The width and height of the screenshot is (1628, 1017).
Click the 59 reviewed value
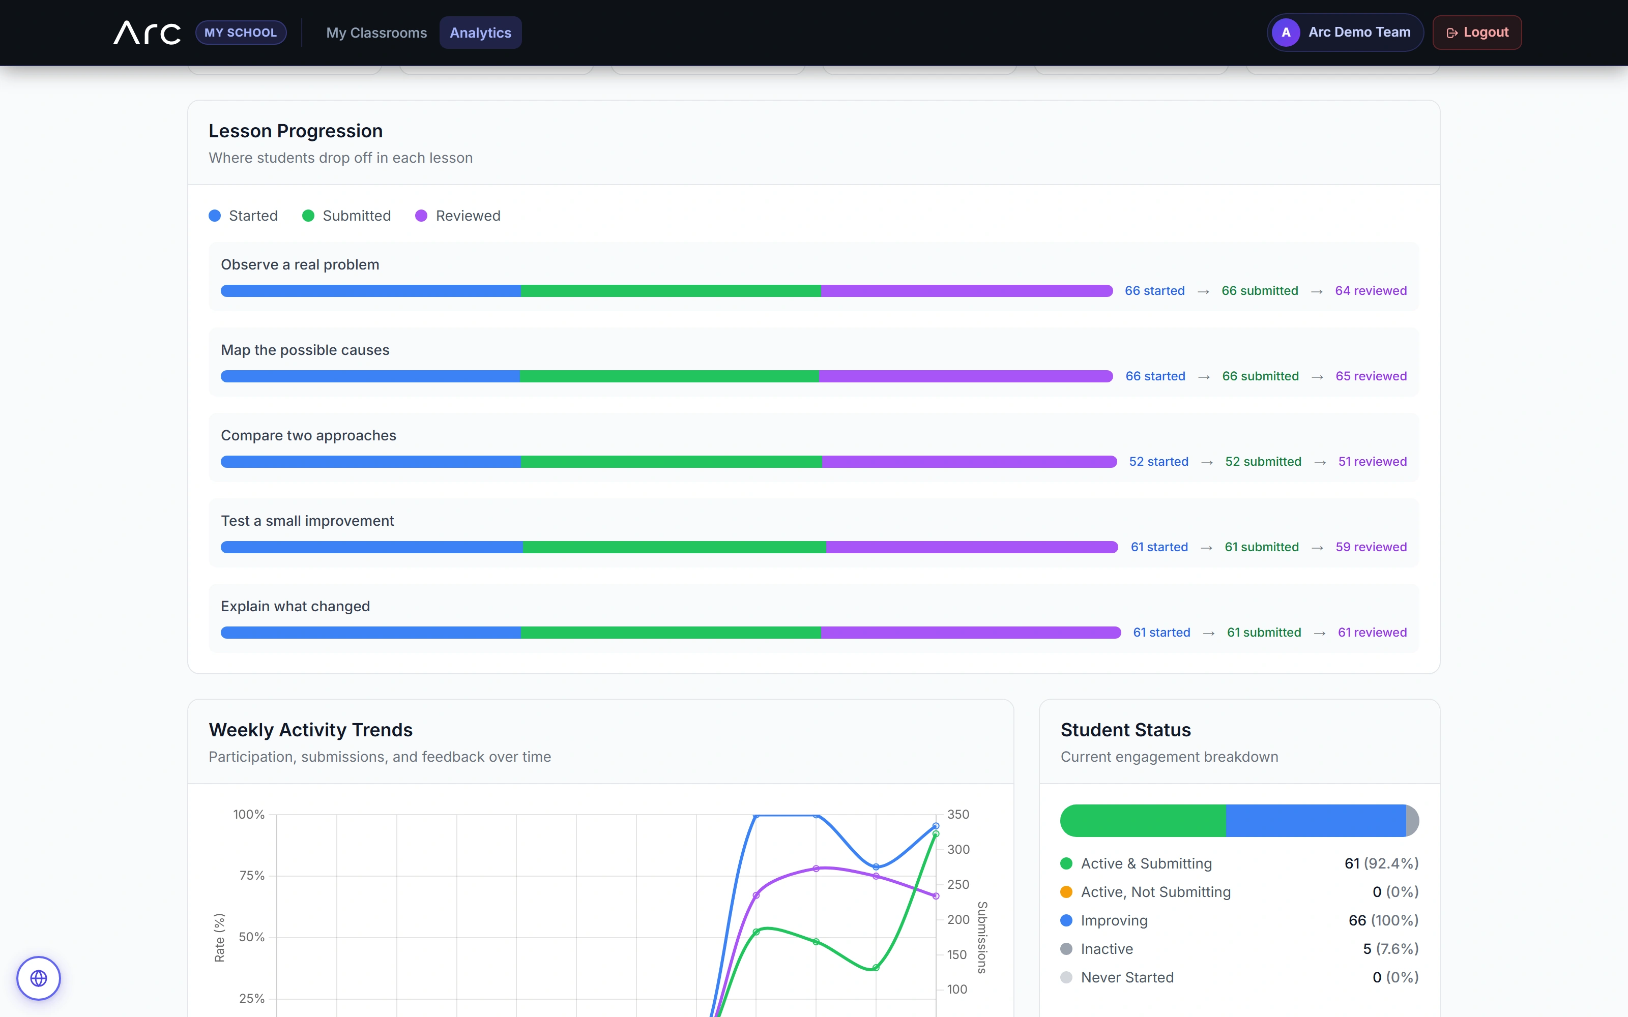tap(1371, 547)
